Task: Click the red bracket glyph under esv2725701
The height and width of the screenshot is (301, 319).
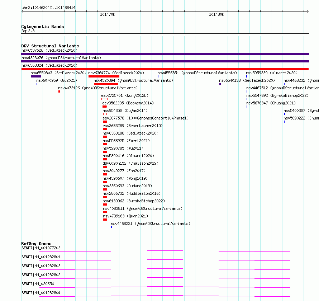Action: click(104, 99)
